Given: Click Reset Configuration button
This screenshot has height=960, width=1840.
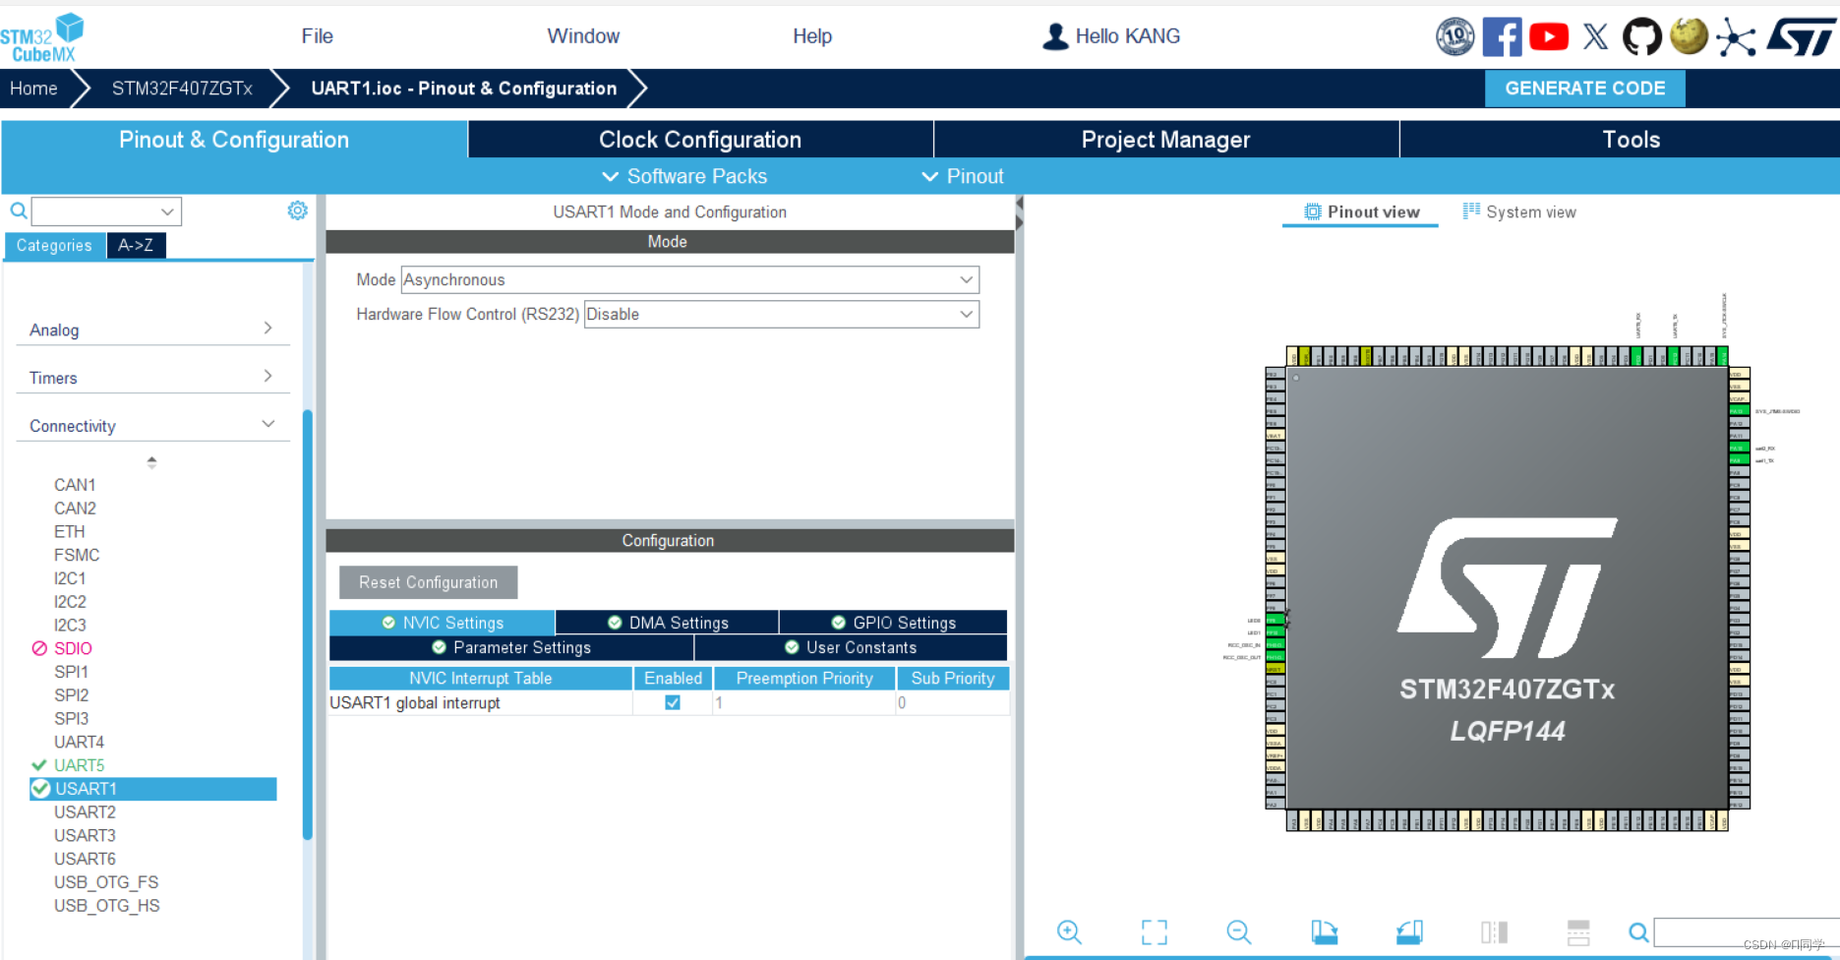Looking at the screenshot, I should [x=429, y=582].
